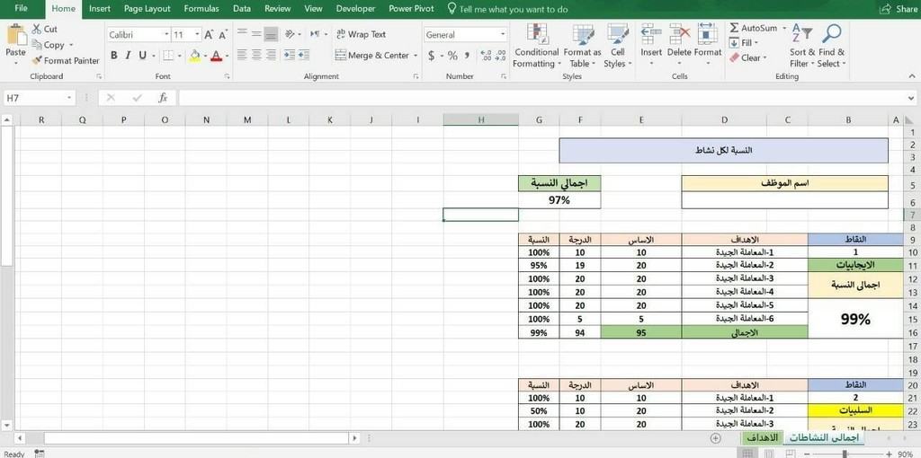Click the Delete cells icon
921x458 pixels.
point(680,33)
